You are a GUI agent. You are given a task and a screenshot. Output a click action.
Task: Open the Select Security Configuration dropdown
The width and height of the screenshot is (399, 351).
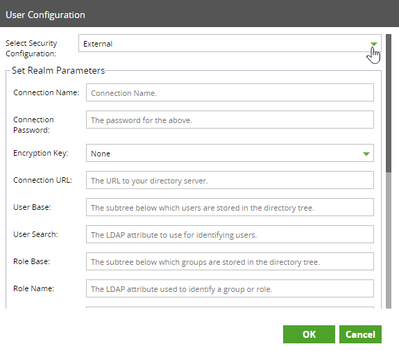pos(230,43)
